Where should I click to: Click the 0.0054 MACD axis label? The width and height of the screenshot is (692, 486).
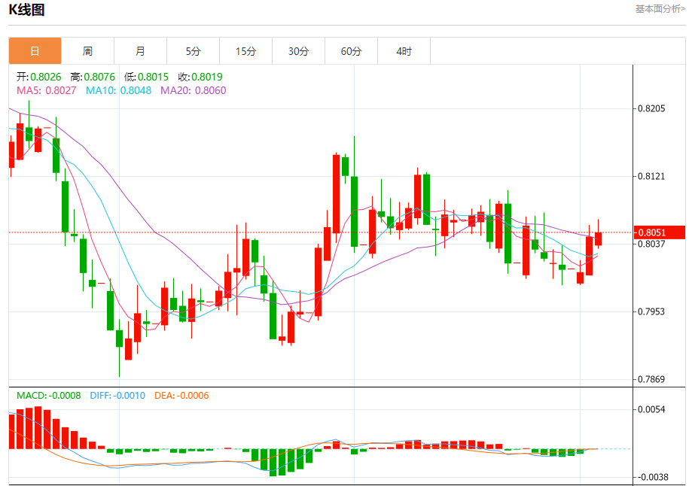[x=651, y=410]
